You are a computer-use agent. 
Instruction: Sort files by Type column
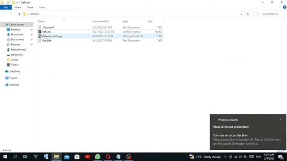click(126, 21)
